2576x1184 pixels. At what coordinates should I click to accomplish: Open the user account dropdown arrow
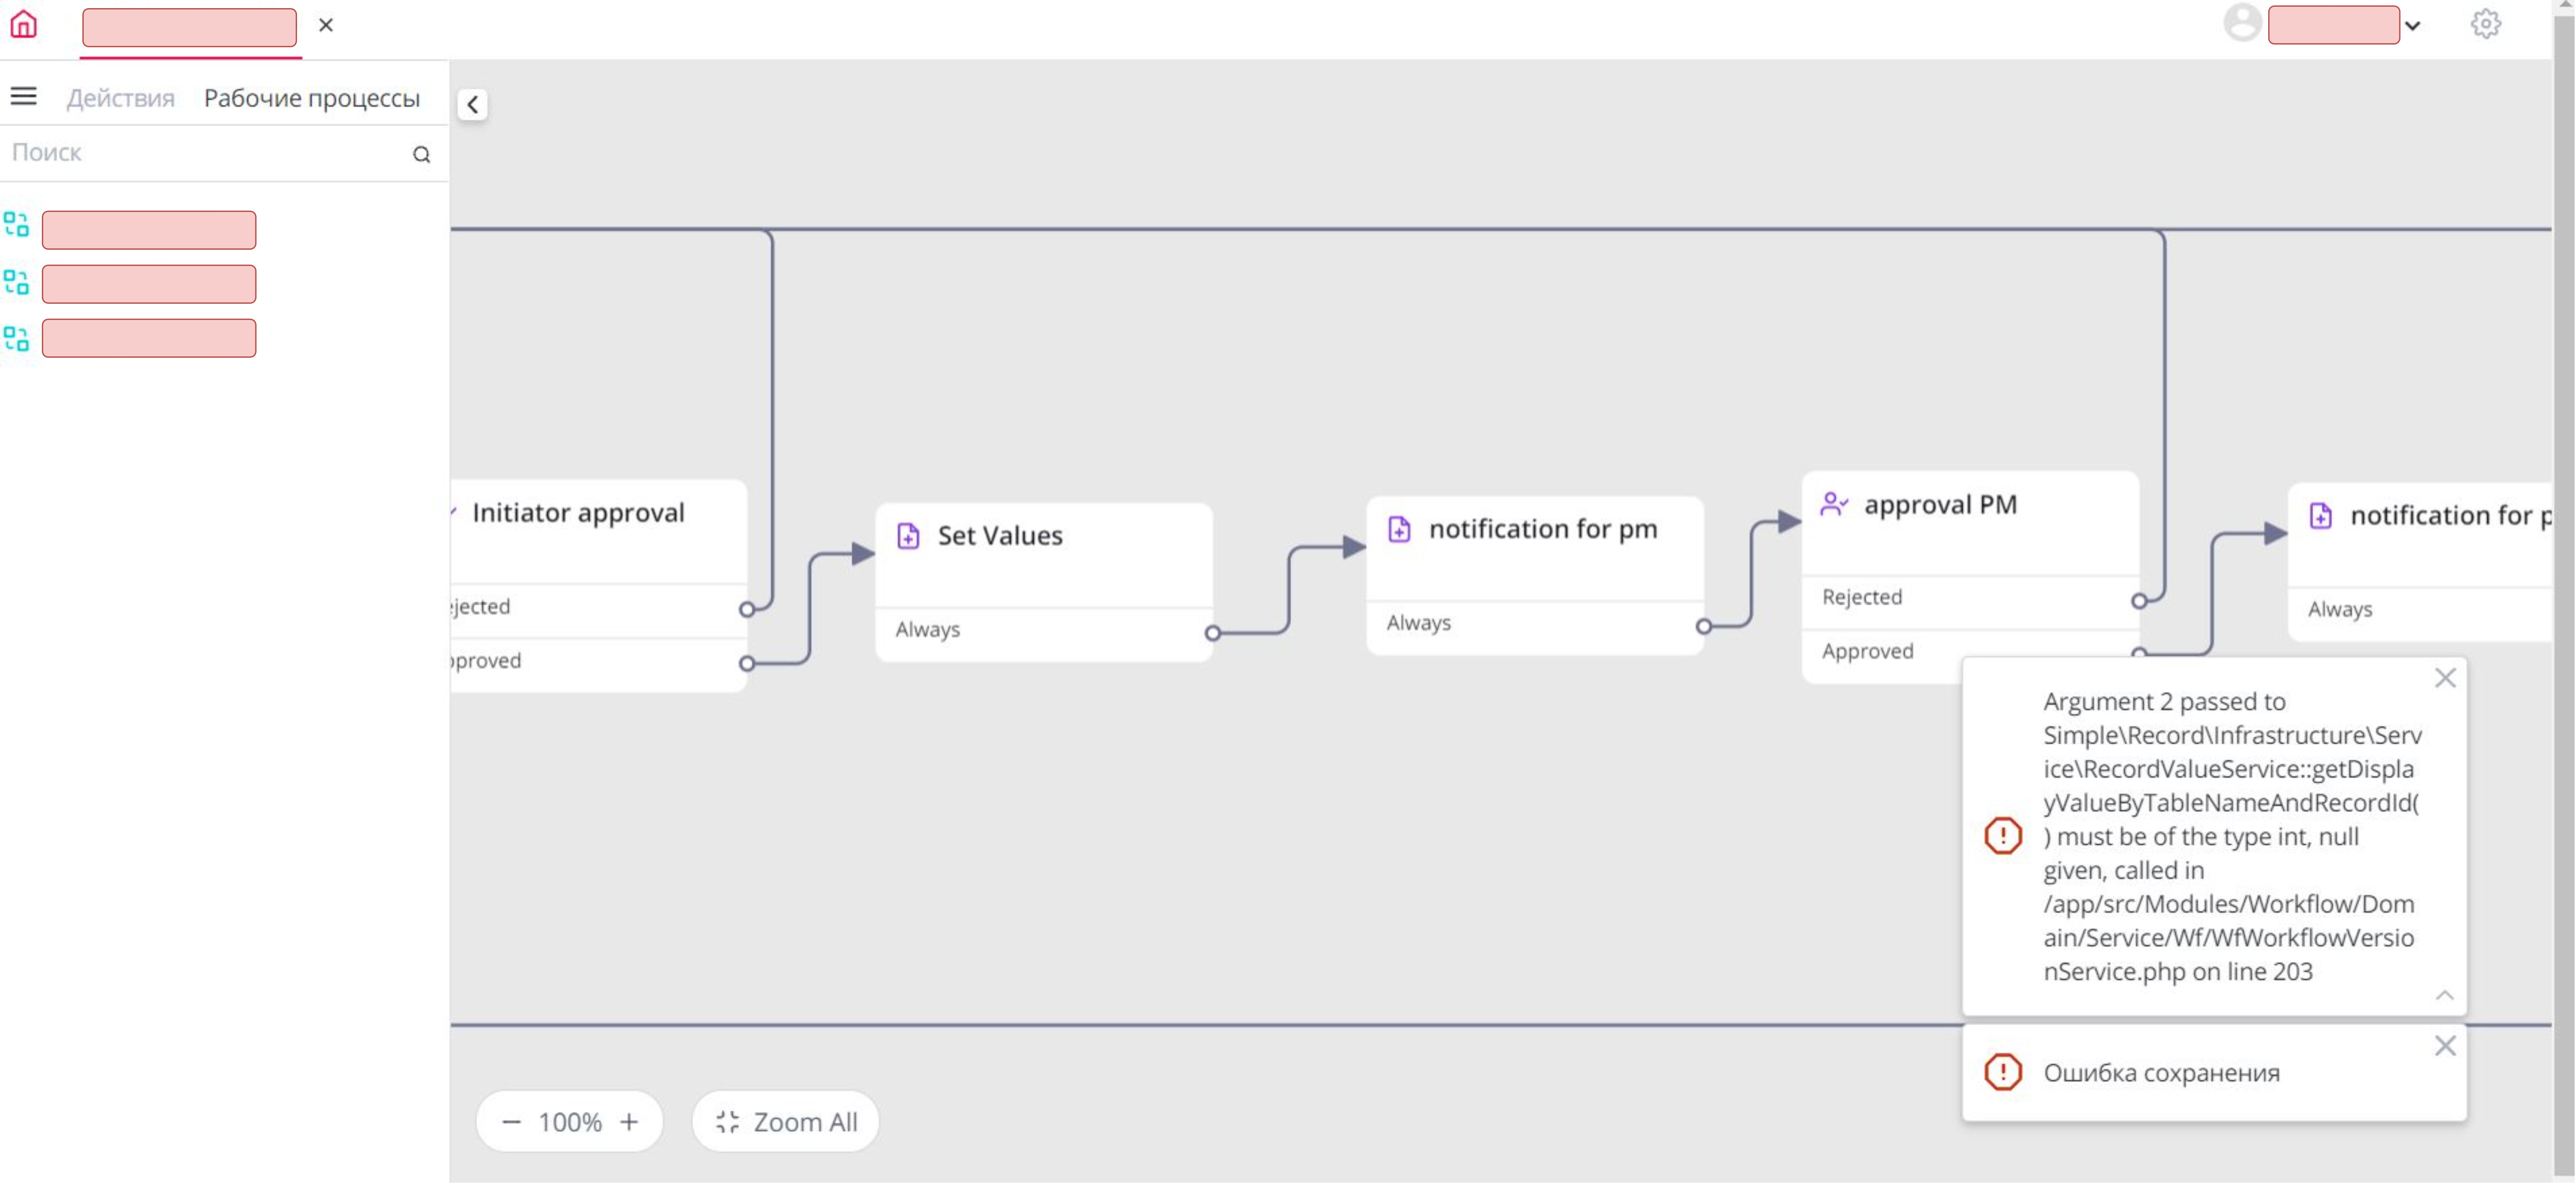(2412, 26)
